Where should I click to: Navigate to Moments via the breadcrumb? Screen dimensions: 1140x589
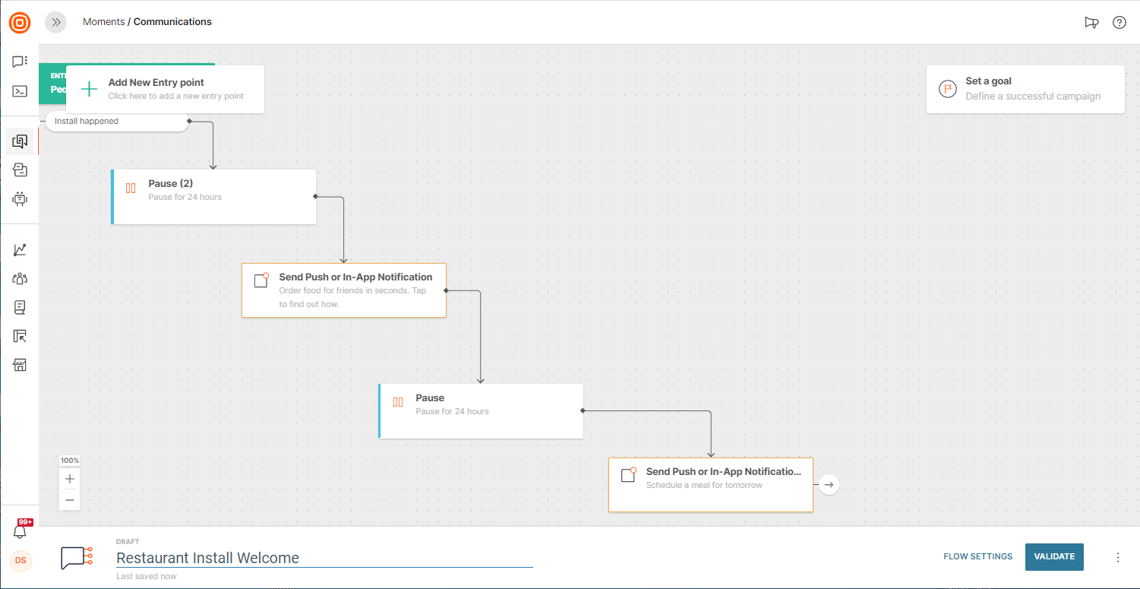click(x=103, y=22)
